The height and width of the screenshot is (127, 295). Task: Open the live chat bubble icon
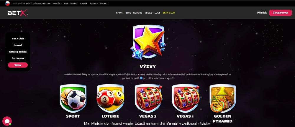pos(7,121)
